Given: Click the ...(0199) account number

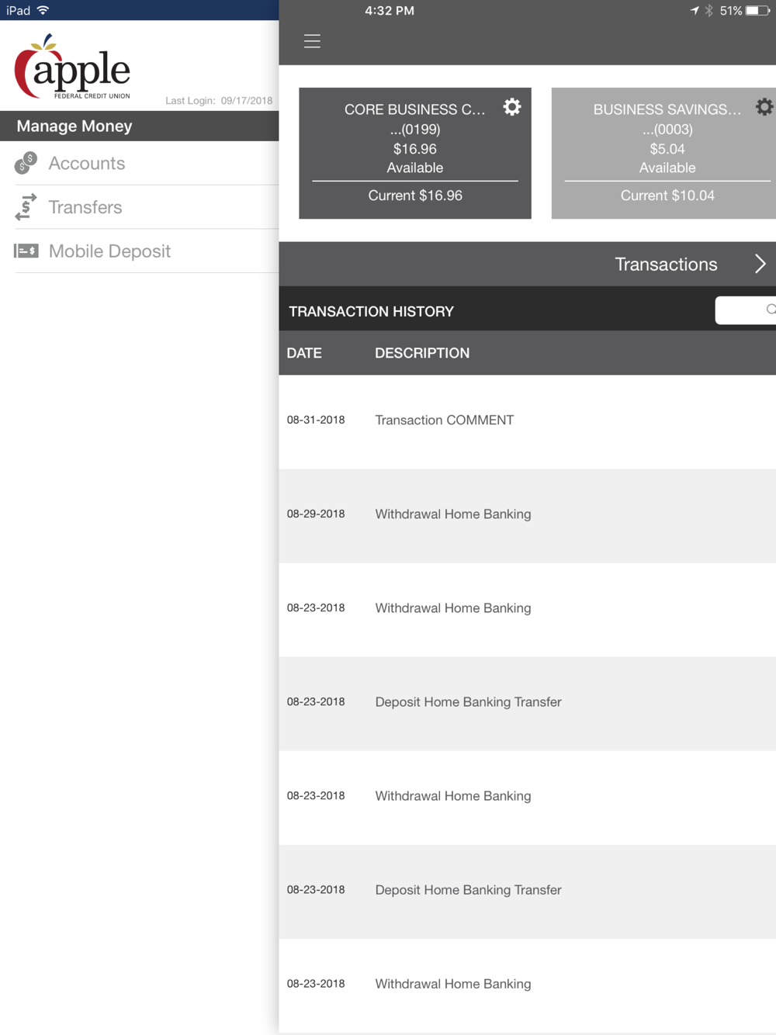Looking at the screenshot, I should click(x=415, y=130).
